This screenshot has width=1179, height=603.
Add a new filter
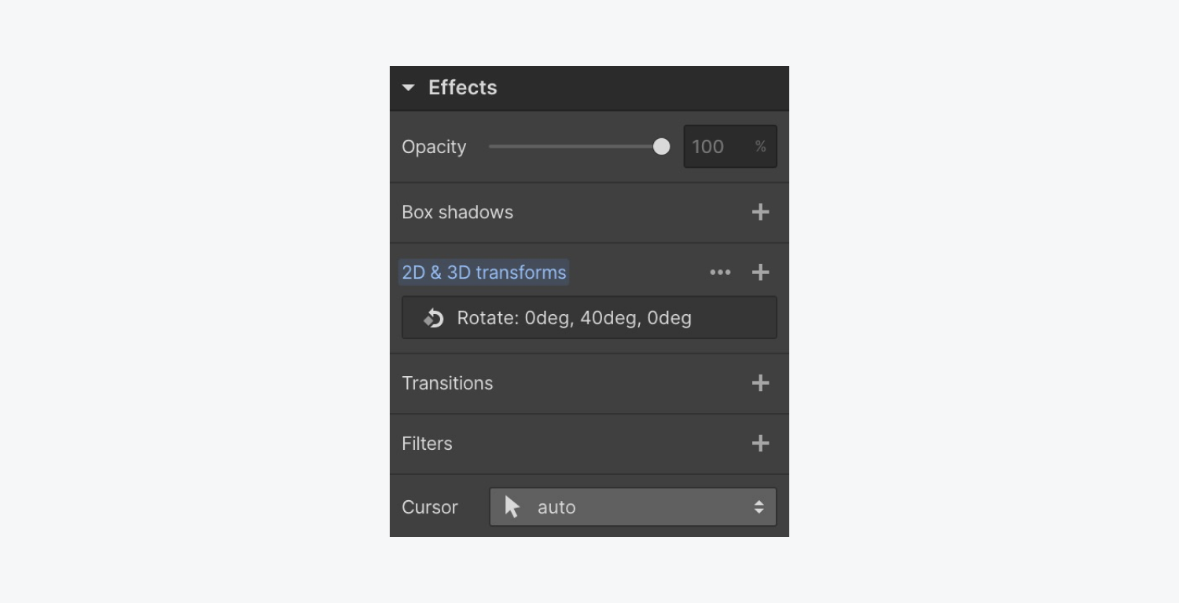pos(760,444)
